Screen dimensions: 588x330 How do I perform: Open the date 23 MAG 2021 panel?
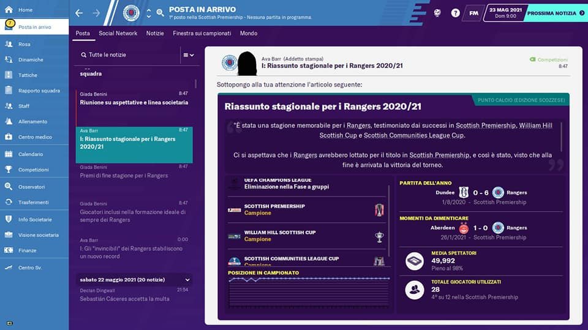pos(505,13)
